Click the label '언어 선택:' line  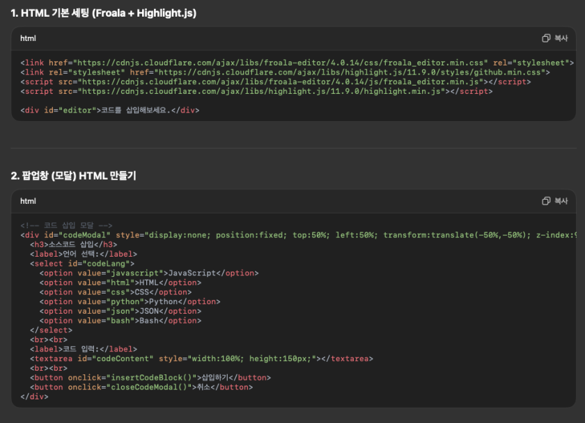(83, 254)
